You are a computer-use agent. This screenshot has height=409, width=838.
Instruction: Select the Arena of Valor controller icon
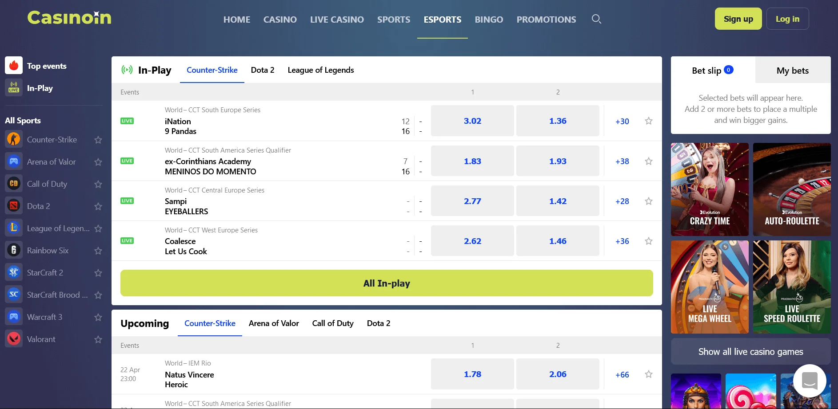point(14,161)
